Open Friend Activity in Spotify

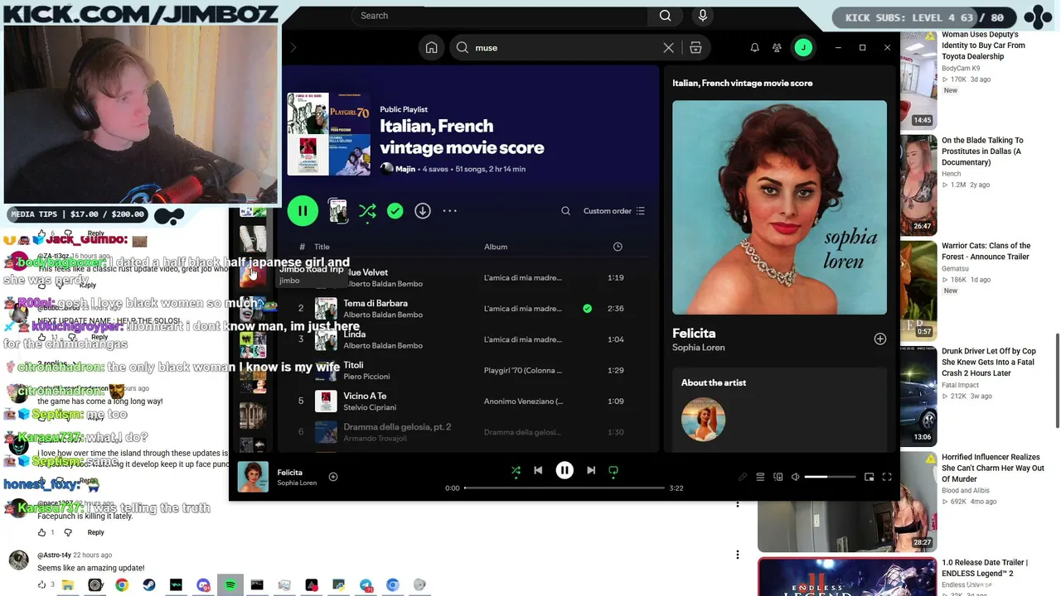coord(777,48)
